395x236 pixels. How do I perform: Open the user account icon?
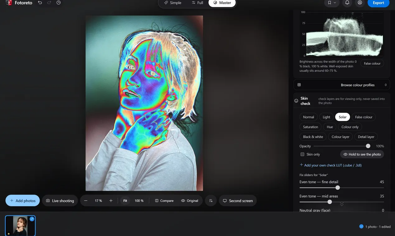click(x=360, y=3)
